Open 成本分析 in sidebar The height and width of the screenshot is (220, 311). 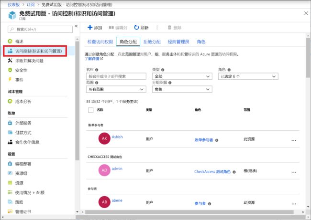pyautogui.click(x=20, y=102)
